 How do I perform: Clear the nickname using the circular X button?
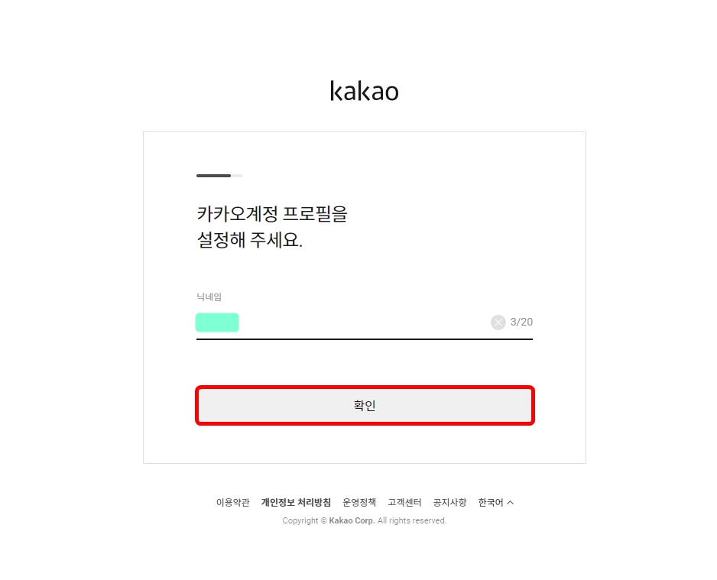498,322
